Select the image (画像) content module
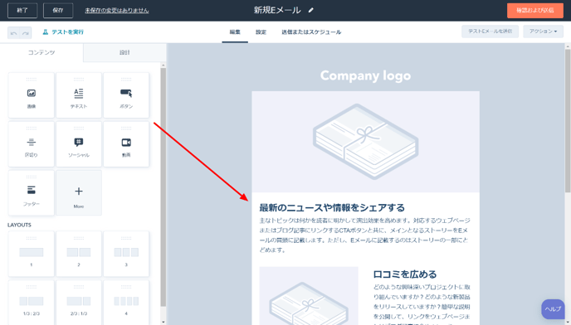 [x=32, y=95]
